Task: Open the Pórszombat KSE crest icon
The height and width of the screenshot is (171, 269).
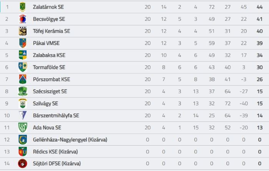Action: [23, 79]
